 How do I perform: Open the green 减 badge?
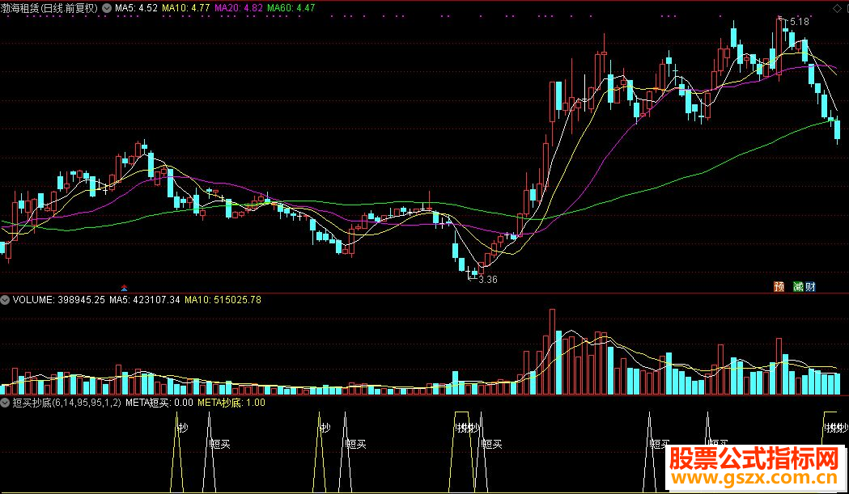tap(798, 287)
